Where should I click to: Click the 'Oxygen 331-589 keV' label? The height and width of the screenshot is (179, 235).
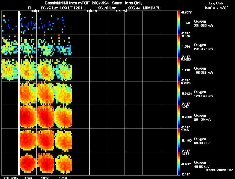click(204, 24)
